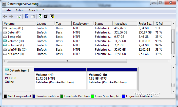
Task: Click the Volume (H:) drive icon in list
Action: pos(5,41)
